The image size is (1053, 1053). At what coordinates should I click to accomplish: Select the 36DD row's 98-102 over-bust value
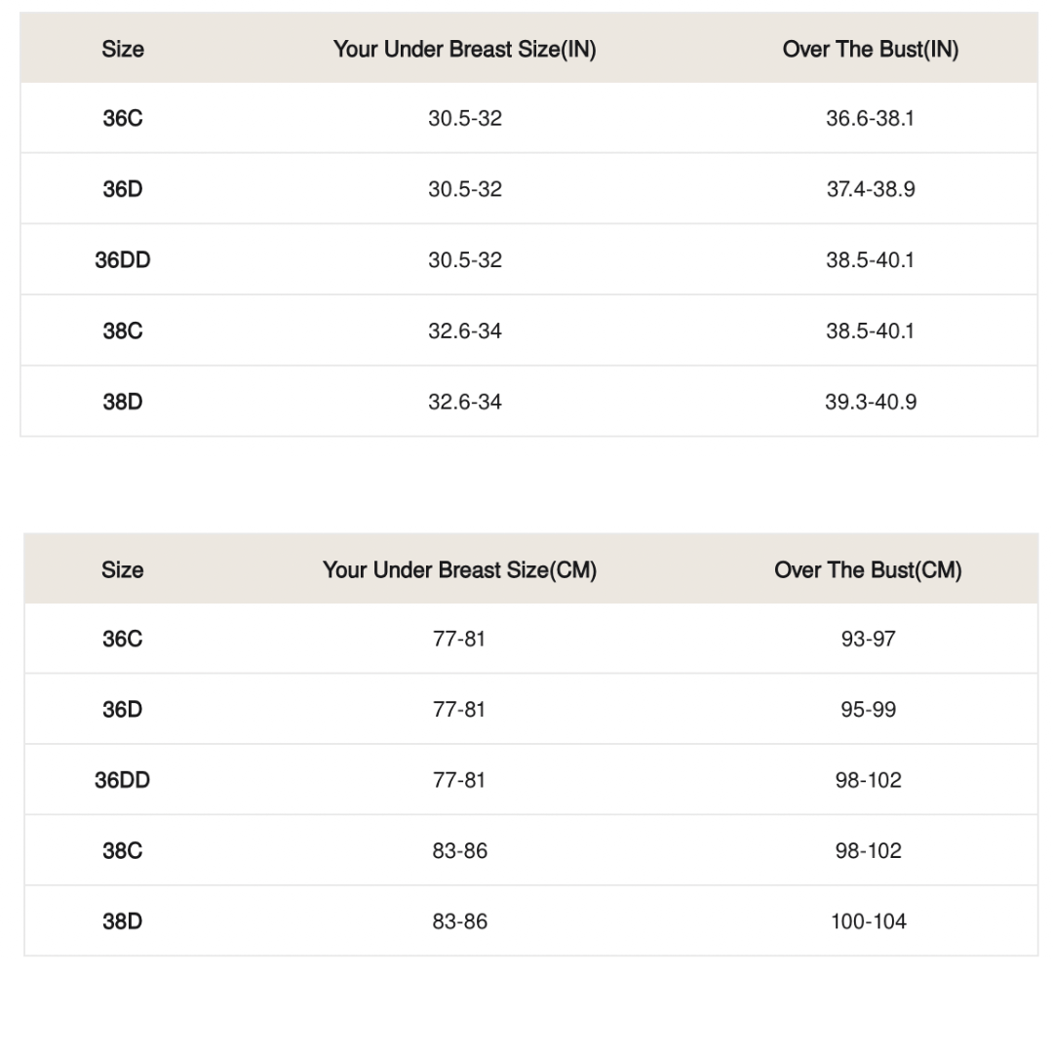[868, 780]
